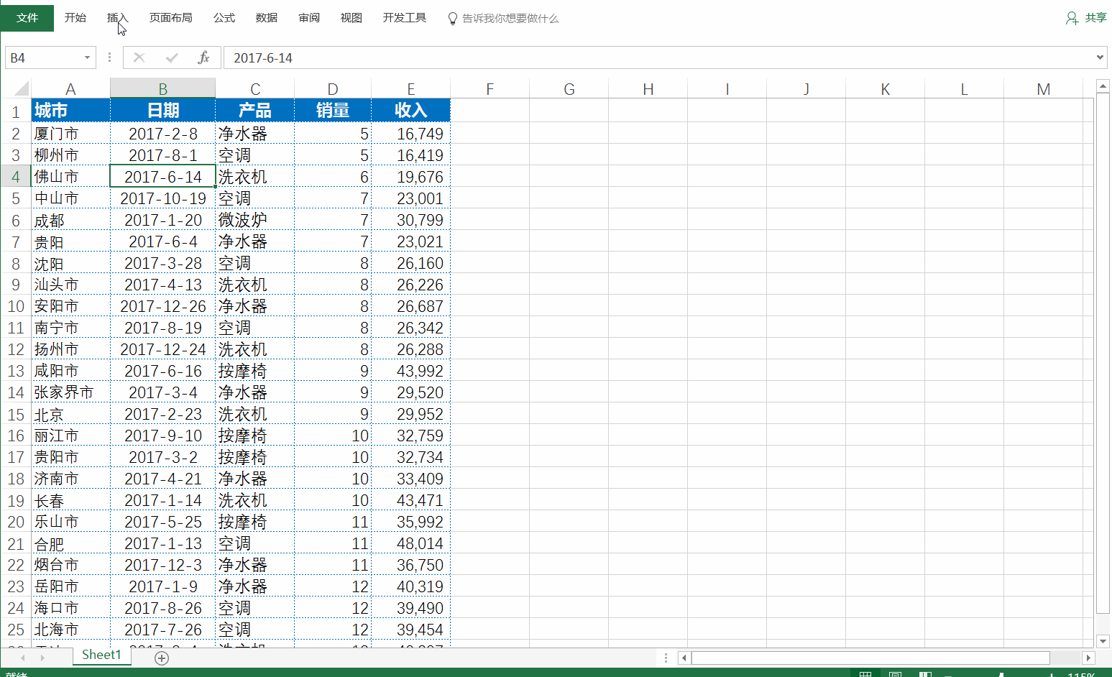Click the 共享 share button

point(1086,18)
